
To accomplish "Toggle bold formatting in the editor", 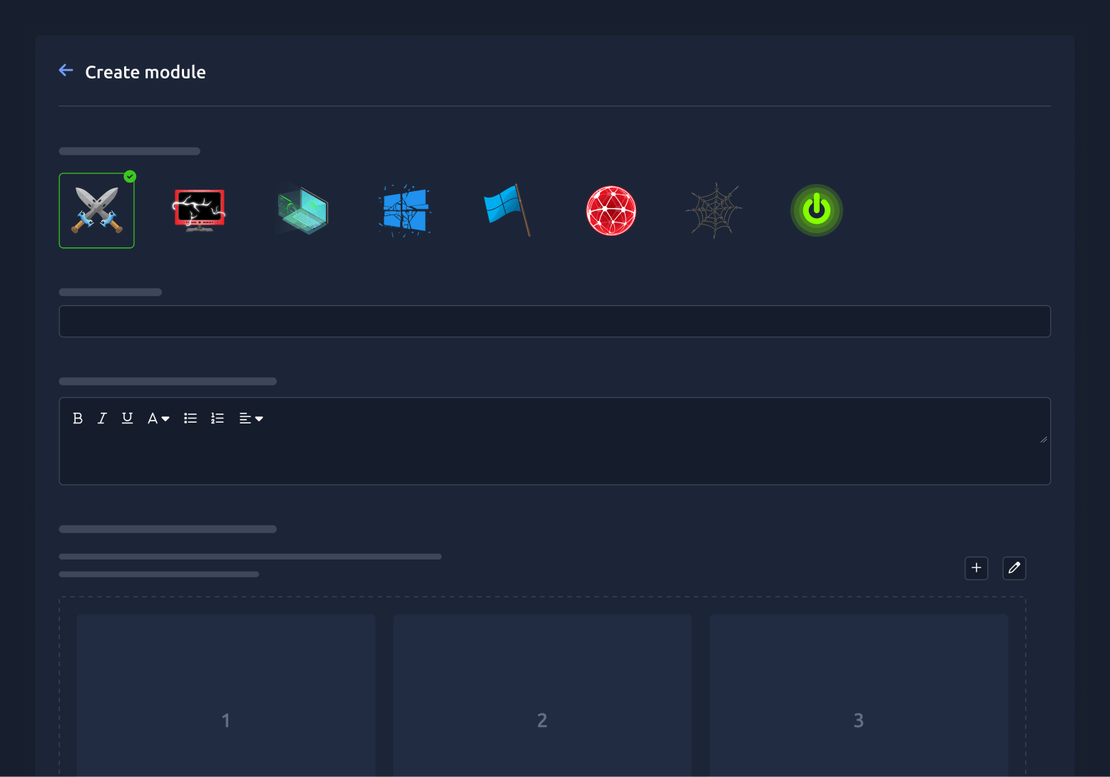I will 78,418.
